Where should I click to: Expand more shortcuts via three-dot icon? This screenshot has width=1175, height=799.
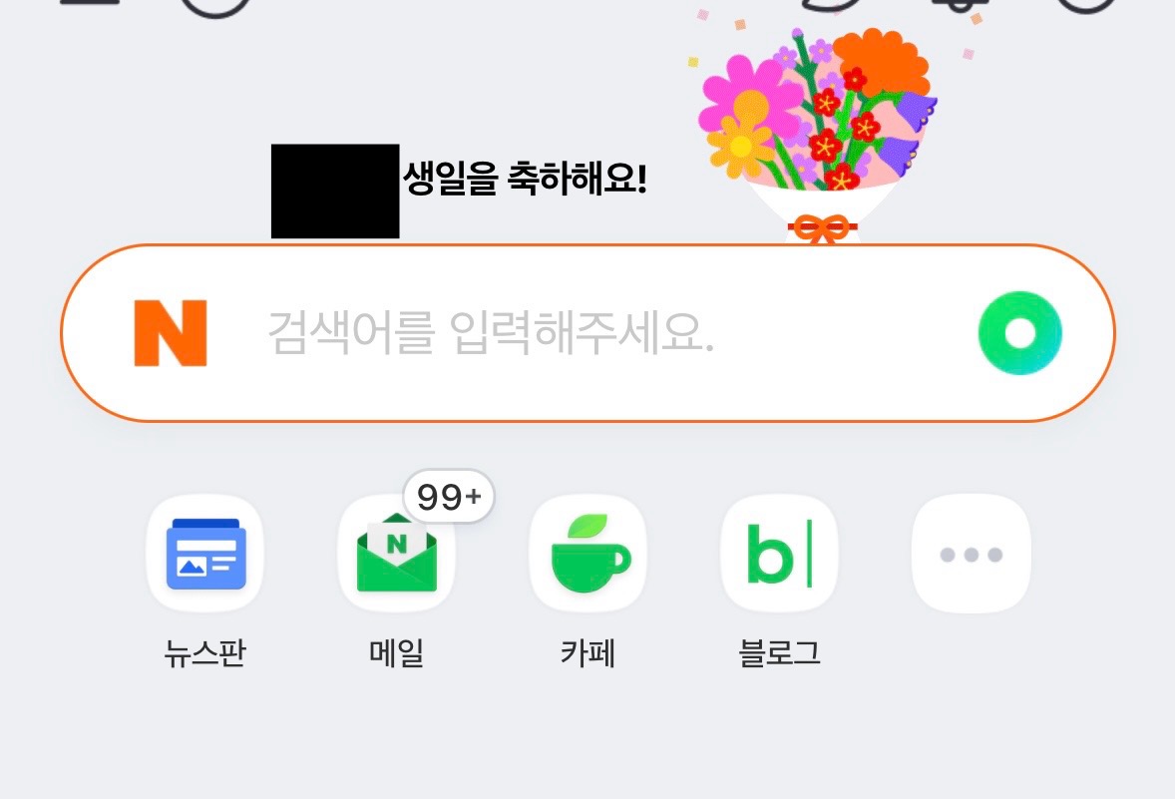[971, 554]
